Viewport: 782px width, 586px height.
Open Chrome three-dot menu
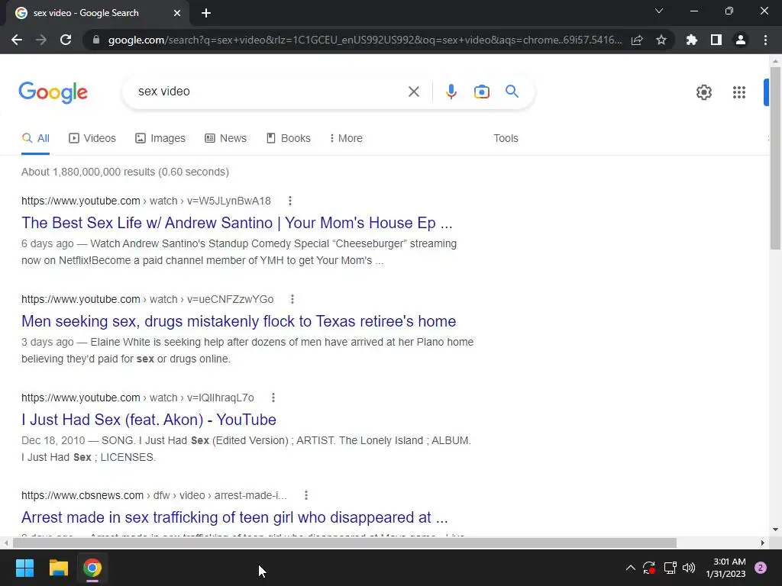[765, 40]
